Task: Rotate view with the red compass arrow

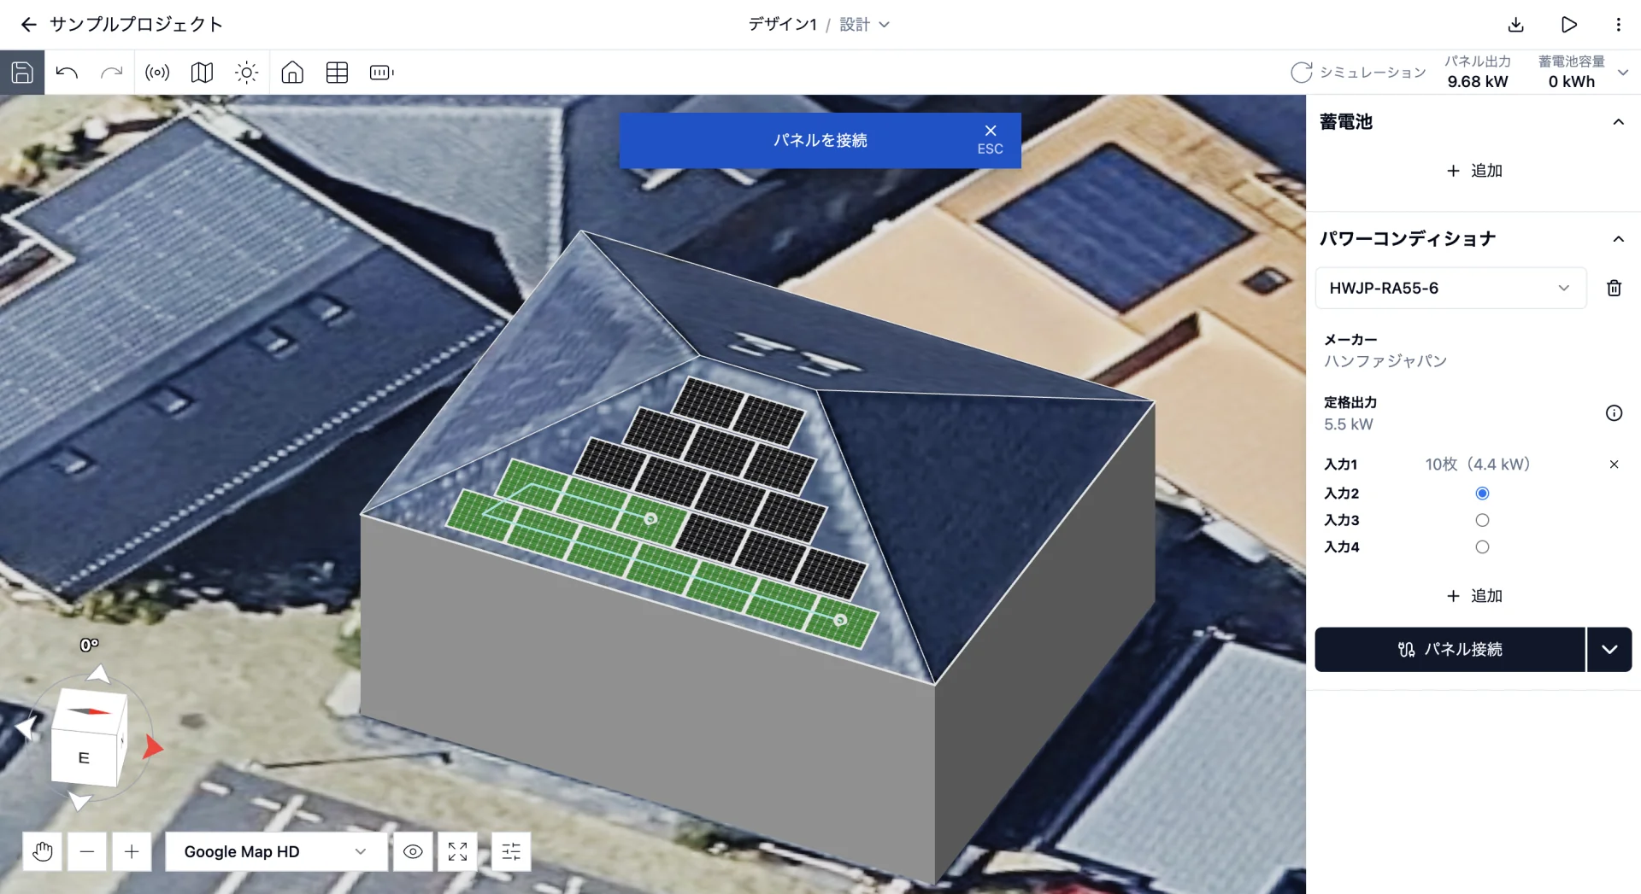Action: pos(152,747)
